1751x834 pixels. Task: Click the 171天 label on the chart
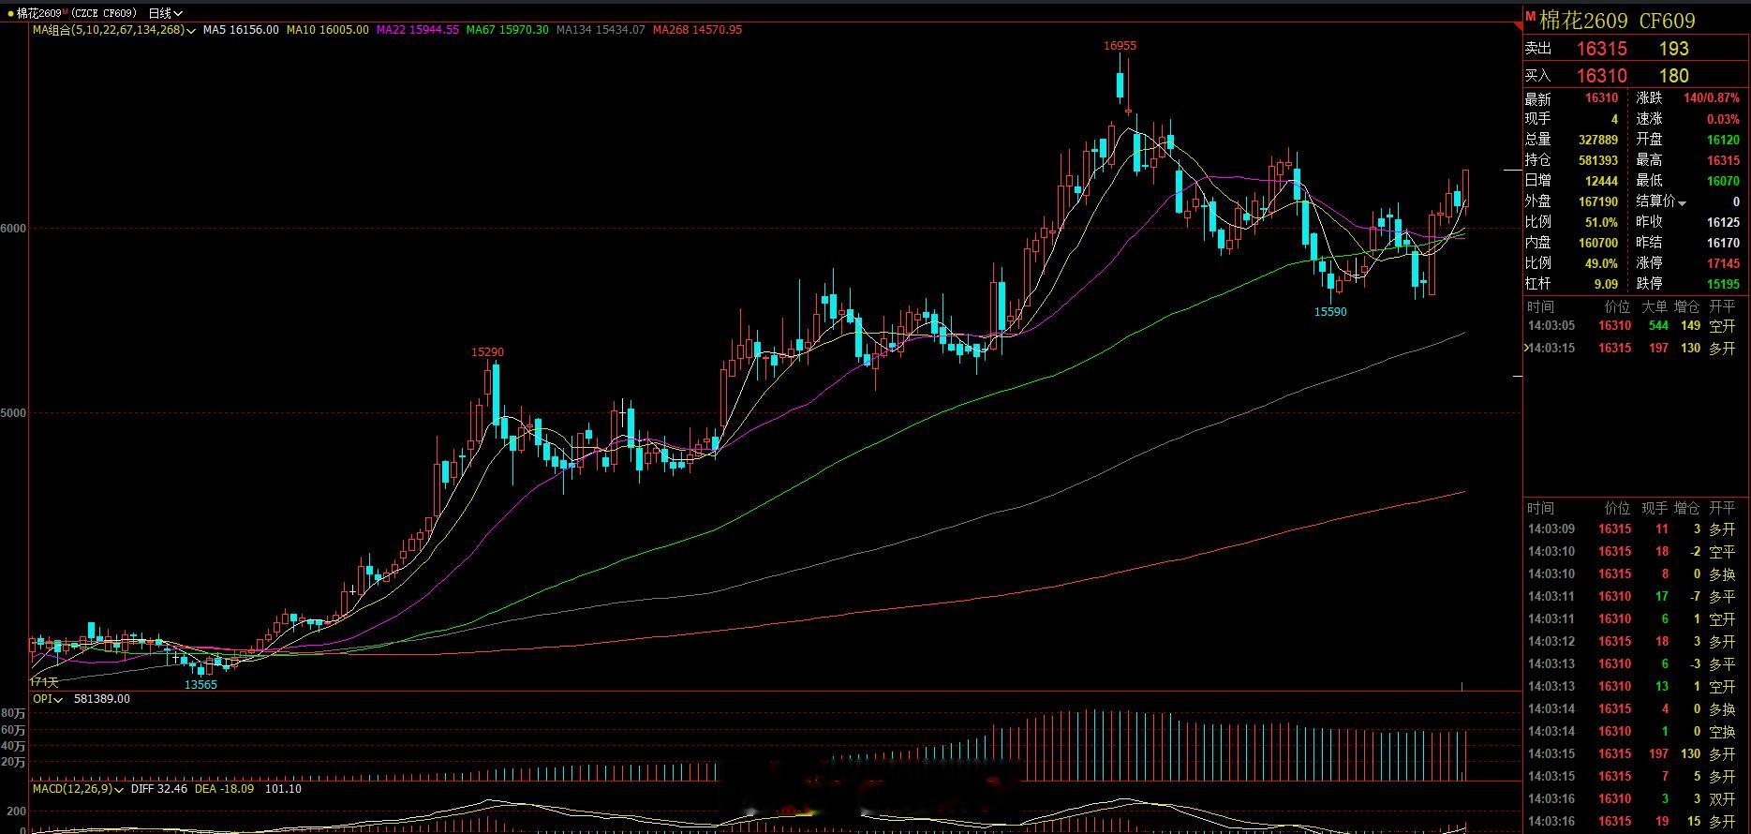(x=44, y=681)
